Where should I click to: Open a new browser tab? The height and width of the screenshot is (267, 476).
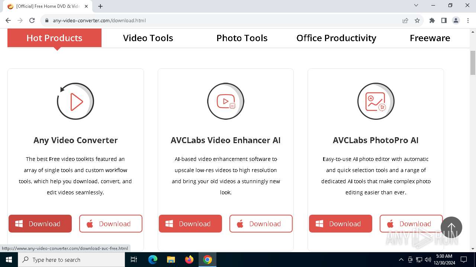click(100, 6)
